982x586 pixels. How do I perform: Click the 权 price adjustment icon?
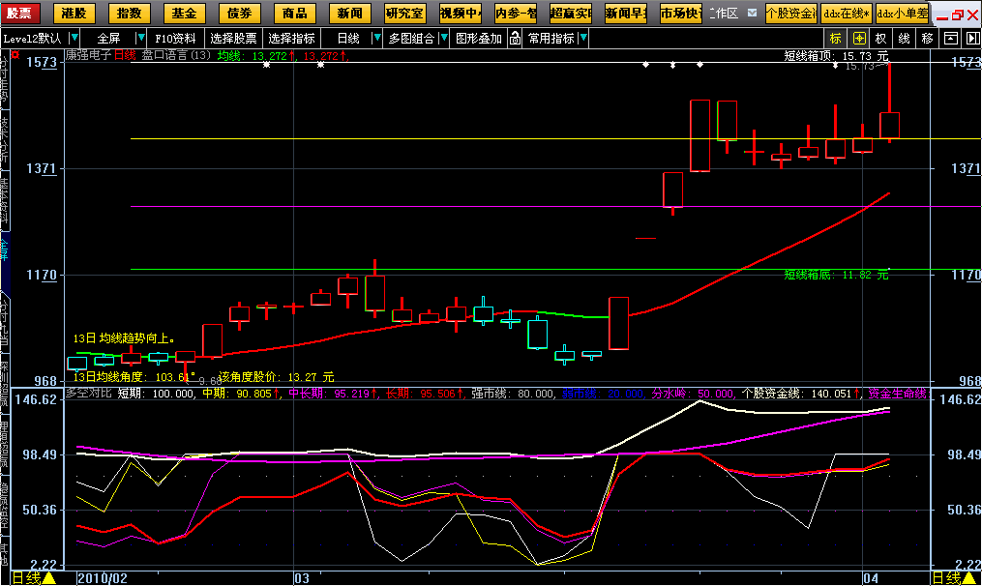(881, 39)
